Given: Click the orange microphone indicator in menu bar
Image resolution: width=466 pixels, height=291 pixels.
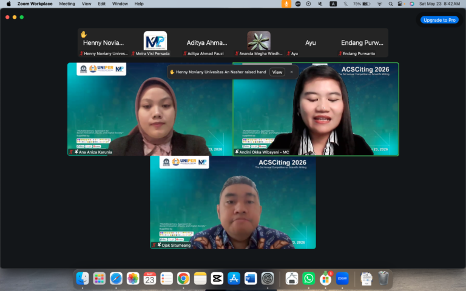Looking at the screenshot, I should click(286, 4).
